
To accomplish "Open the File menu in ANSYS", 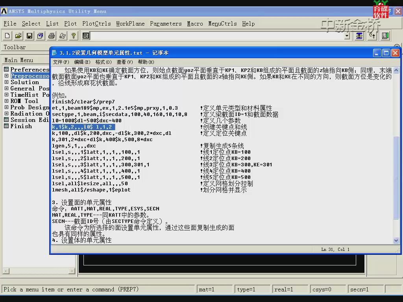I will 10,24.
